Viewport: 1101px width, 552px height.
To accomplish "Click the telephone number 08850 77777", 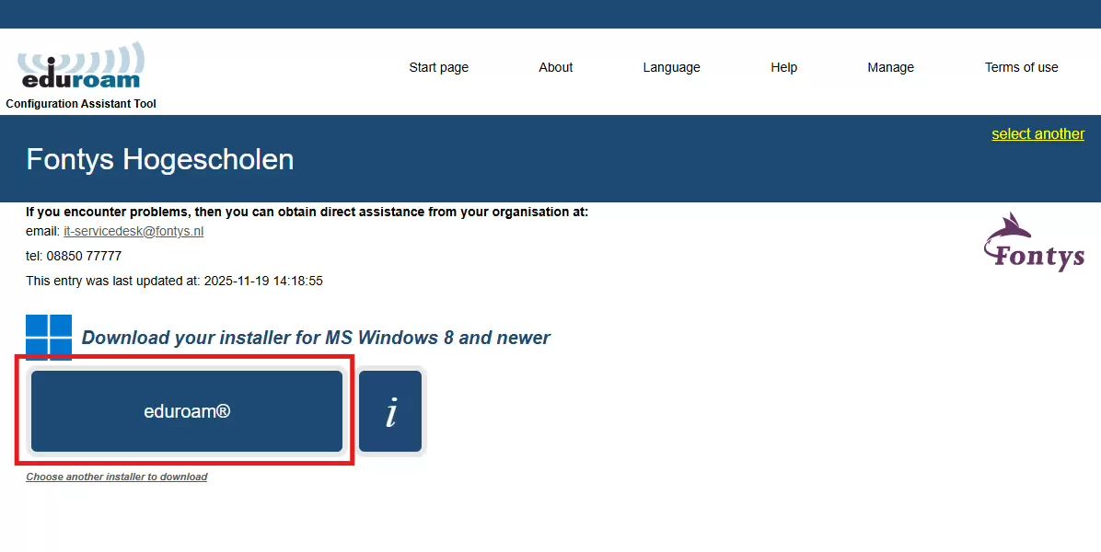I will (x=84, y=256).
